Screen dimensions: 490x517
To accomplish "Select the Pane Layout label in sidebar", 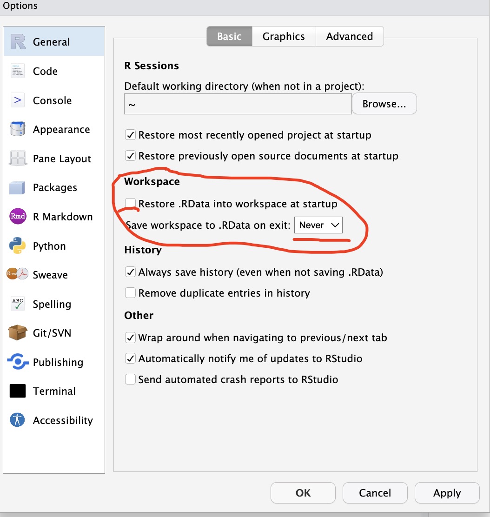I will pos(62,159).
